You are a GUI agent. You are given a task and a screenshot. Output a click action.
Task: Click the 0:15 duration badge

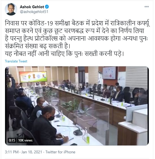pyautogui.click(x=12, y=140)
